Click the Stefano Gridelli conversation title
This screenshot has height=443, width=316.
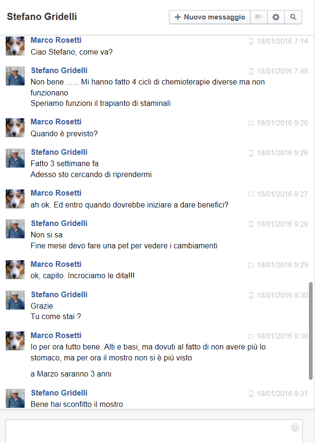click(42, 17)
